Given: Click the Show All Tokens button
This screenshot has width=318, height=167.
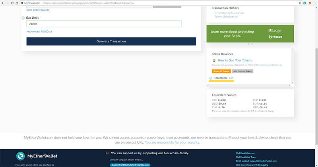Looking at the screenshot, I should click(x=221, y=71).
